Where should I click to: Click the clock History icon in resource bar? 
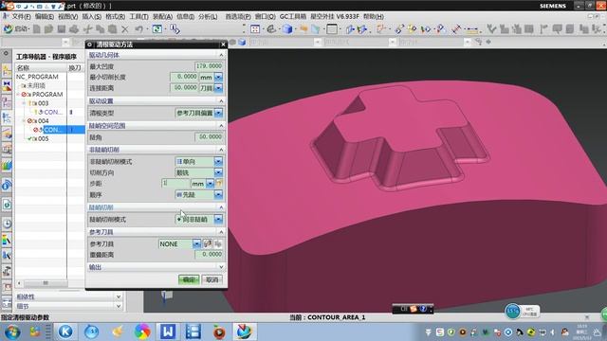click(x=7, y=224)
